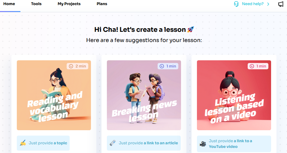This screenshot has width=287, height=153.
Task: Click the rocket emoji in the heading
Action: pyautogui.click(x=190, y=29)
